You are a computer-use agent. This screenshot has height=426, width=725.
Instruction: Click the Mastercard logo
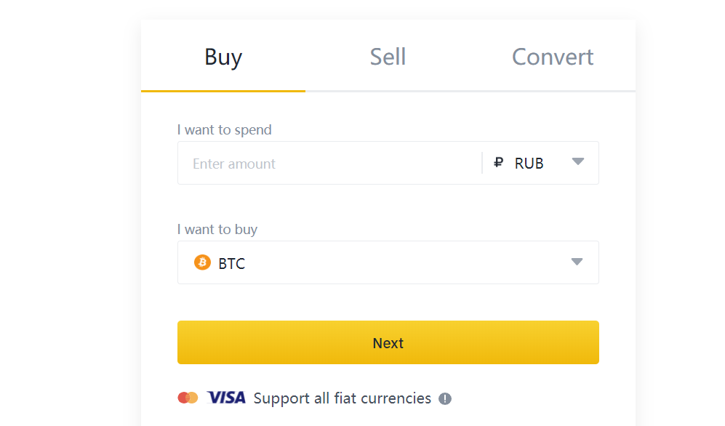coord(188,398)
